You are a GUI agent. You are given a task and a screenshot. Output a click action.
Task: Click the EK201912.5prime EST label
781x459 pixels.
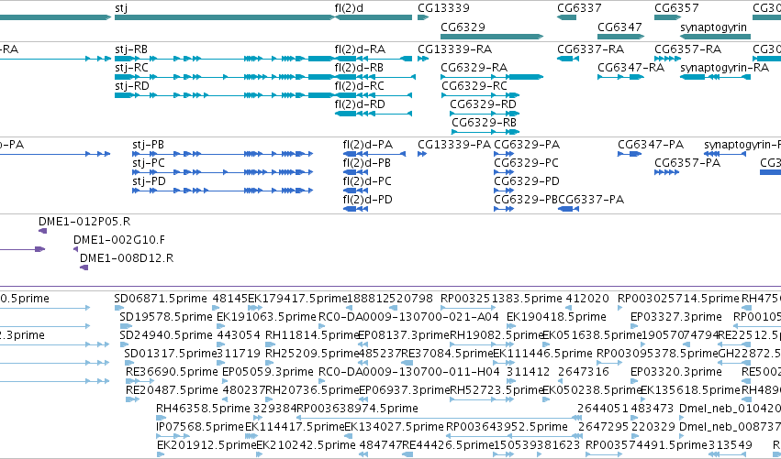coord(206,445)
